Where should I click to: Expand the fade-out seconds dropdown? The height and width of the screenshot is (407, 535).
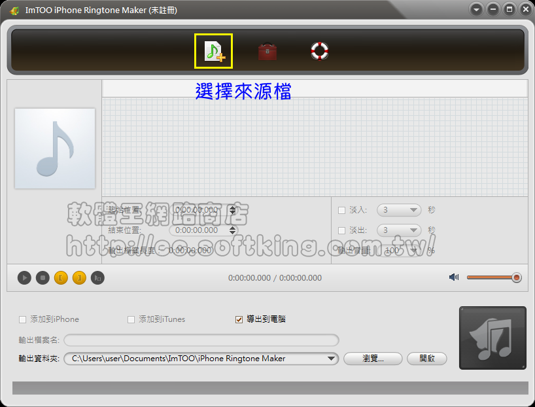point(414,230)
